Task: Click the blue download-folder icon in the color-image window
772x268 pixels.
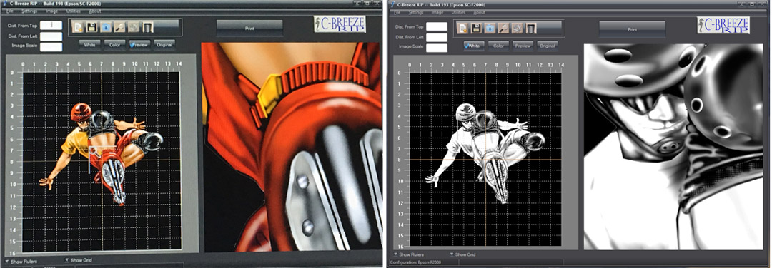Action: [x=106, y=27]
